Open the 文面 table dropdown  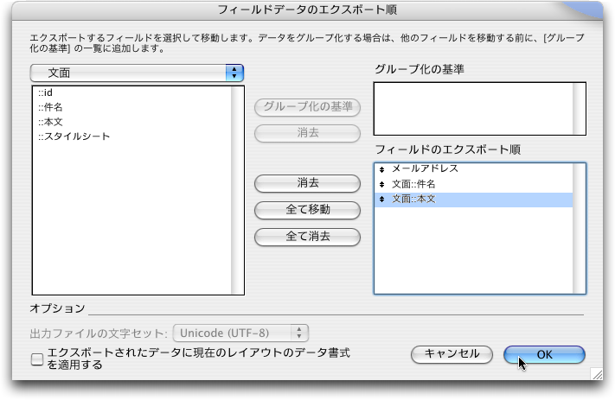pos(138,73)
